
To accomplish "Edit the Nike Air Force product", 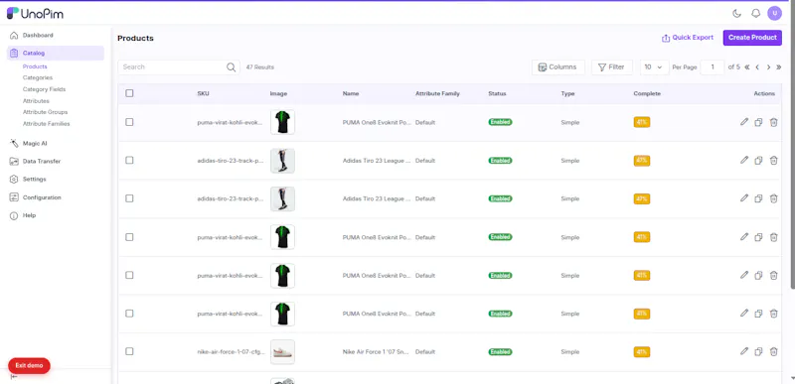I will click(x=743, y=351).
